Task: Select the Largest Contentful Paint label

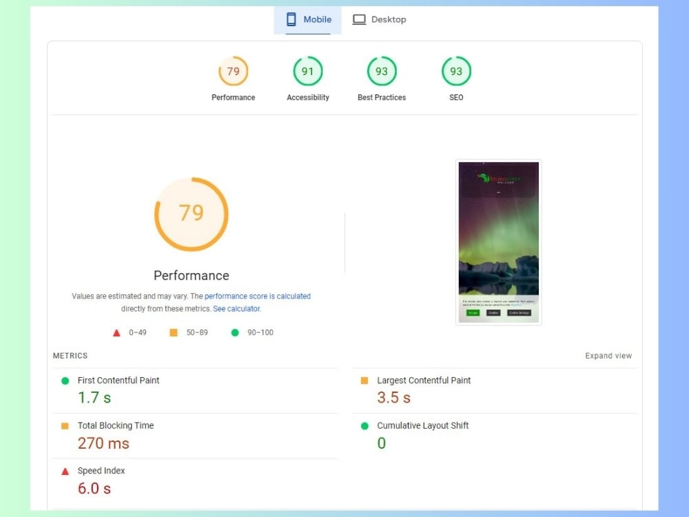Action: pyautogui.click(x=424, y=381)
